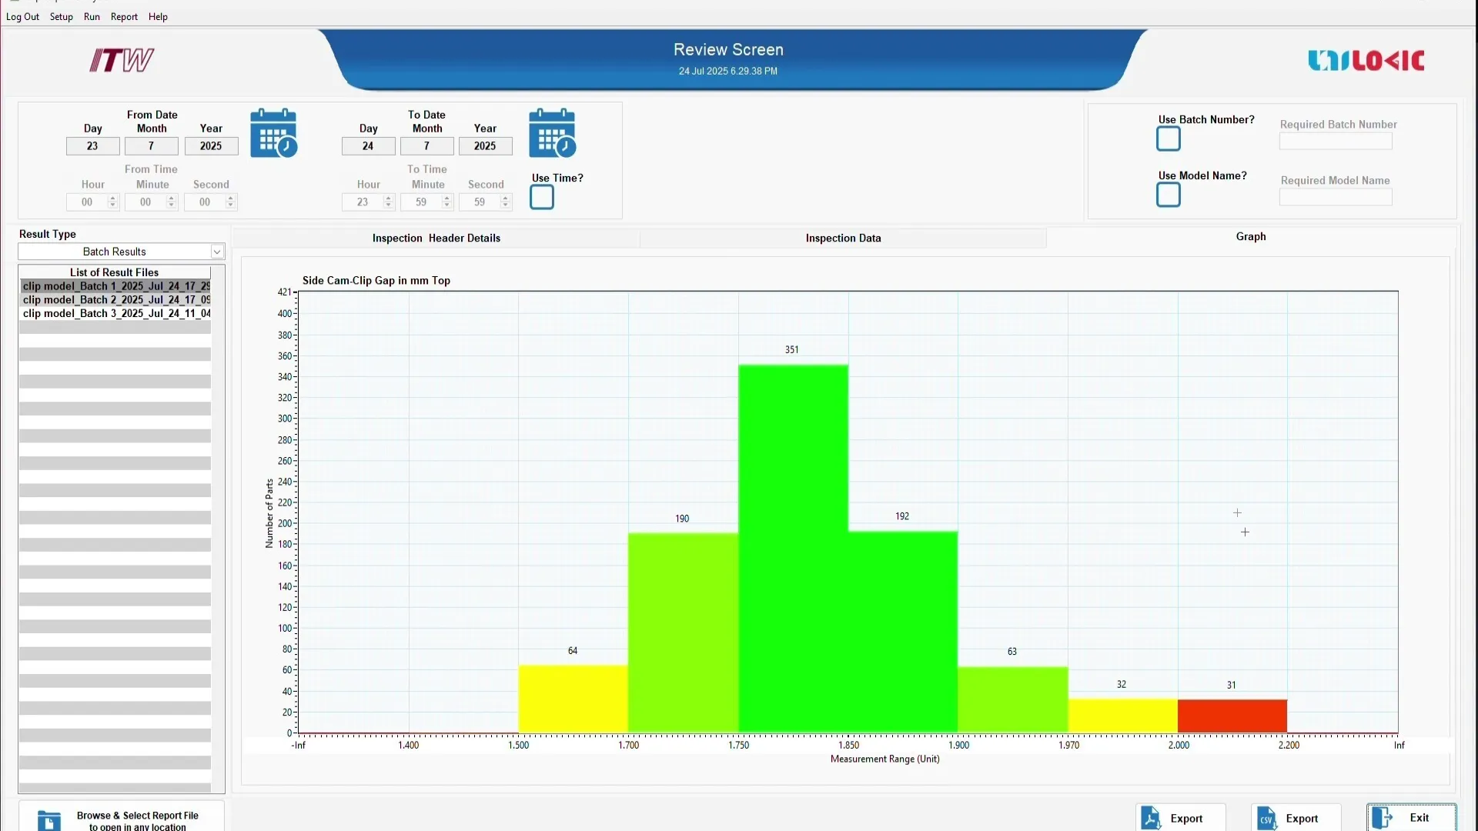Click the CSV Export icon
This screenshot has width=1478, height=831.
coord(1267,818)
